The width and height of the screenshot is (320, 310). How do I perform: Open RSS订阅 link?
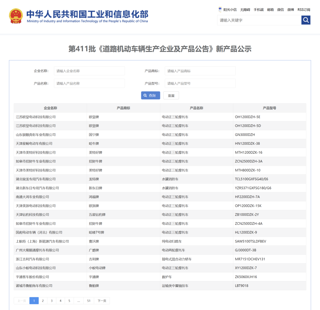[x=304, y=10]
